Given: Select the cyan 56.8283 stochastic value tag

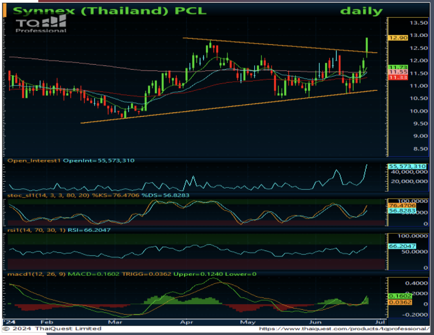Looking at the screenshot, I should (402, 211).
